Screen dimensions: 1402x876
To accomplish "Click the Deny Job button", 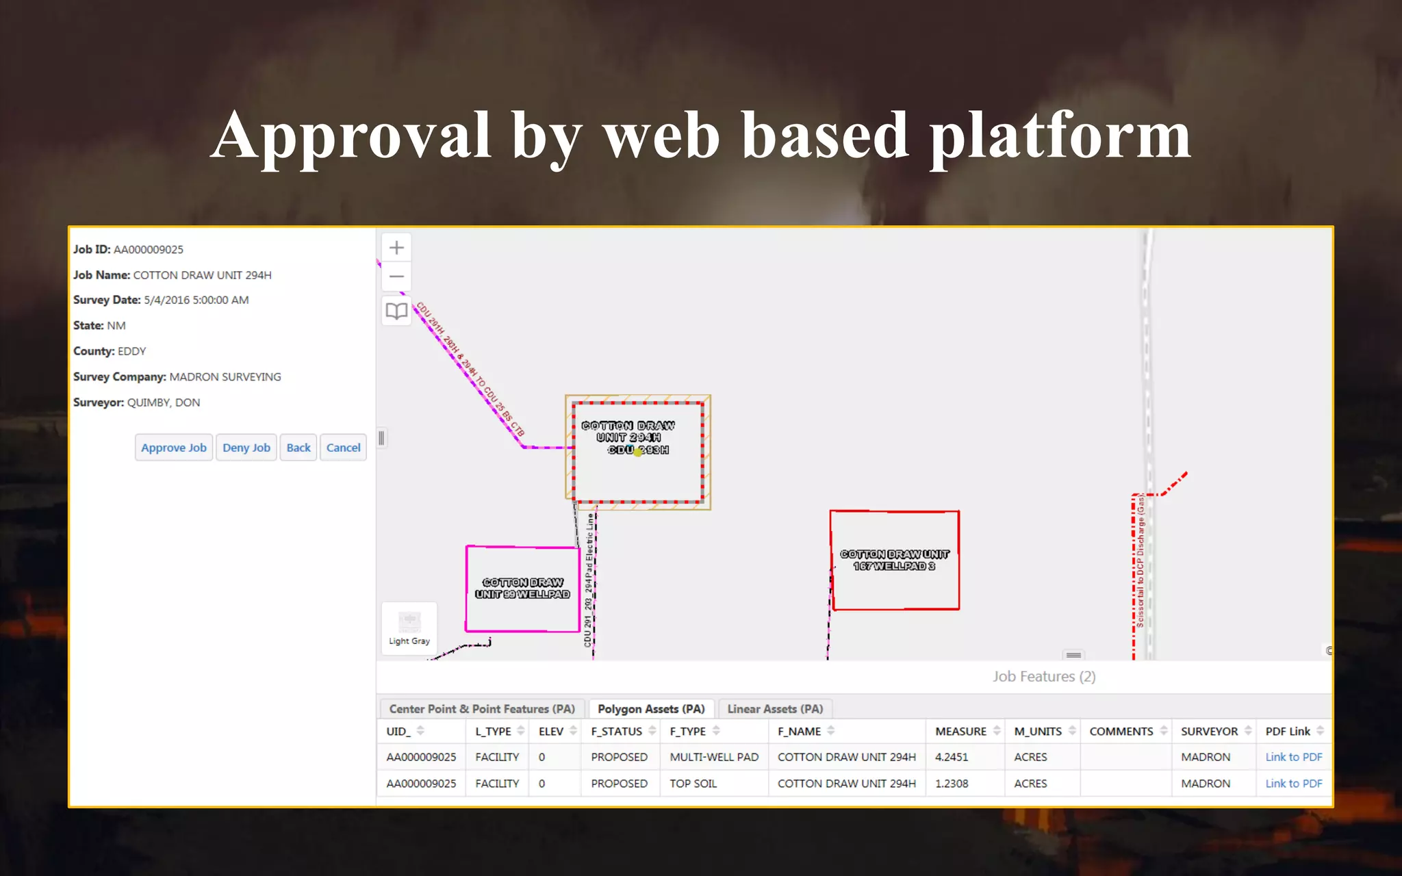I will (246, 448).
